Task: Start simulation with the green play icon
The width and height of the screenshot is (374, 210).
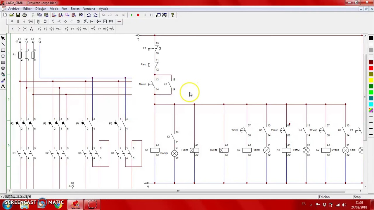Action: coord(131,15)
